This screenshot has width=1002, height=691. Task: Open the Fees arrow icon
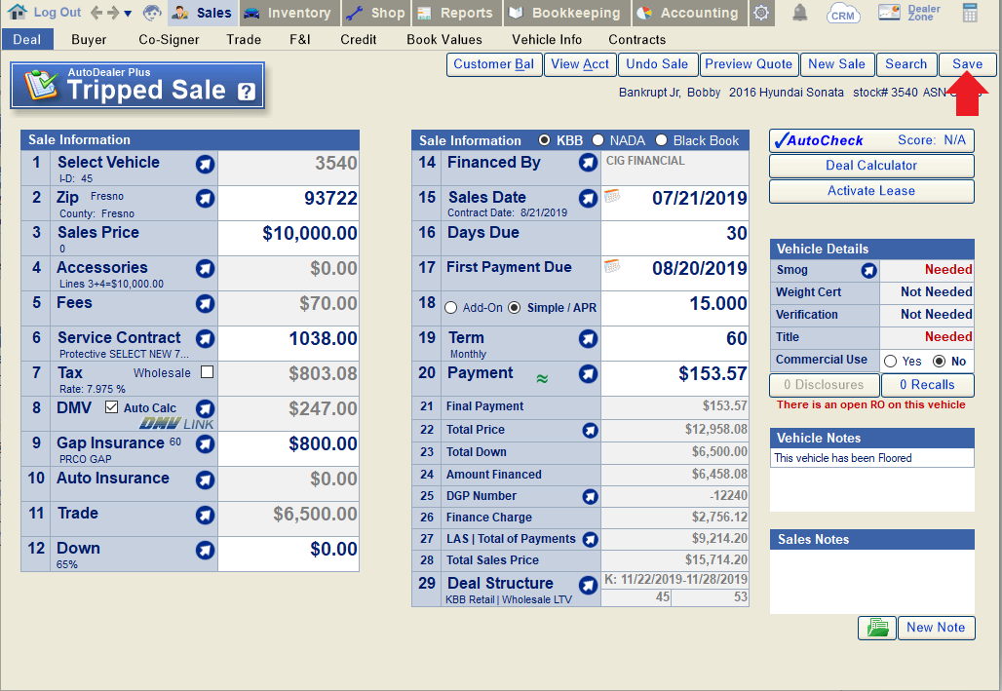coord(205,304)
